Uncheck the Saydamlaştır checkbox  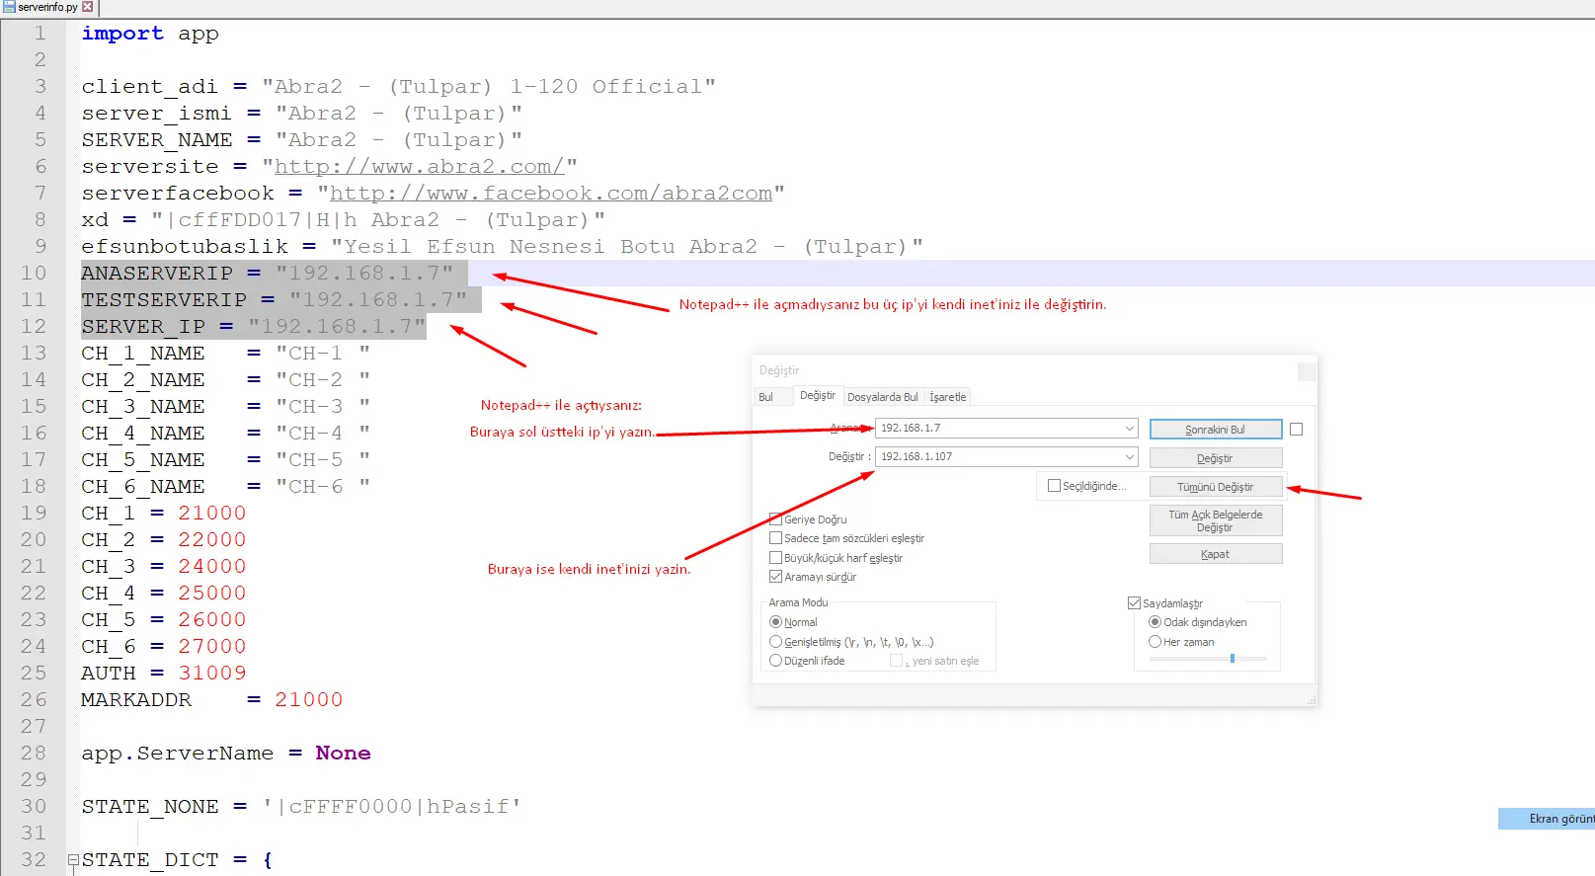(1134, 603)
